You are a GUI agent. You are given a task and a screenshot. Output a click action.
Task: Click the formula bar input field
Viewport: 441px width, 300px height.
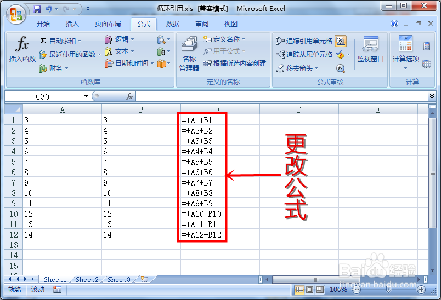tap(282, 96)
